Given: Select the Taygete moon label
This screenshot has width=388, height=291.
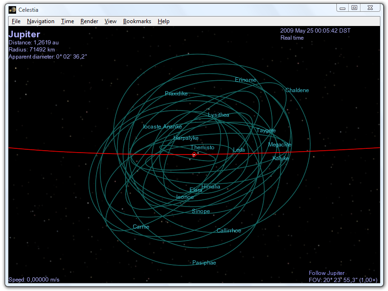Looking at the screenshot, I should click(x=266, y=130).
